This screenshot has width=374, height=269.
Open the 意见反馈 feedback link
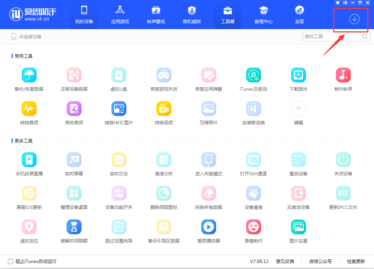tap(285, 262)
